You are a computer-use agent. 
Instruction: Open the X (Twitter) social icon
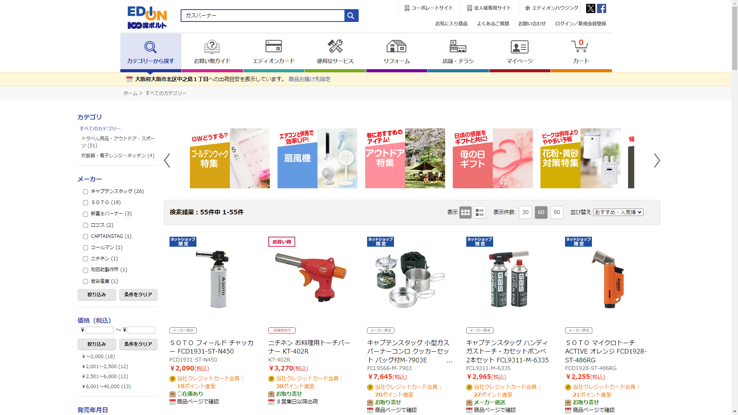point(590,8)
